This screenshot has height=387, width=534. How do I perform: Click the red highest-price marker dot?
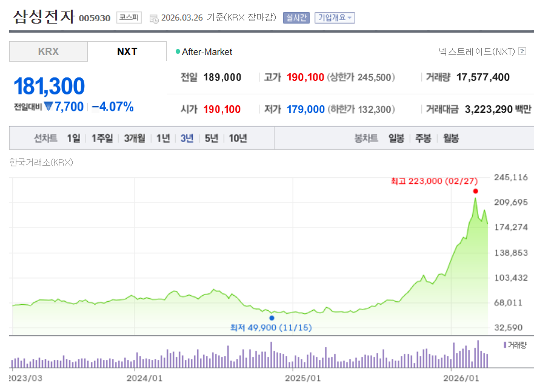(475, 191)
